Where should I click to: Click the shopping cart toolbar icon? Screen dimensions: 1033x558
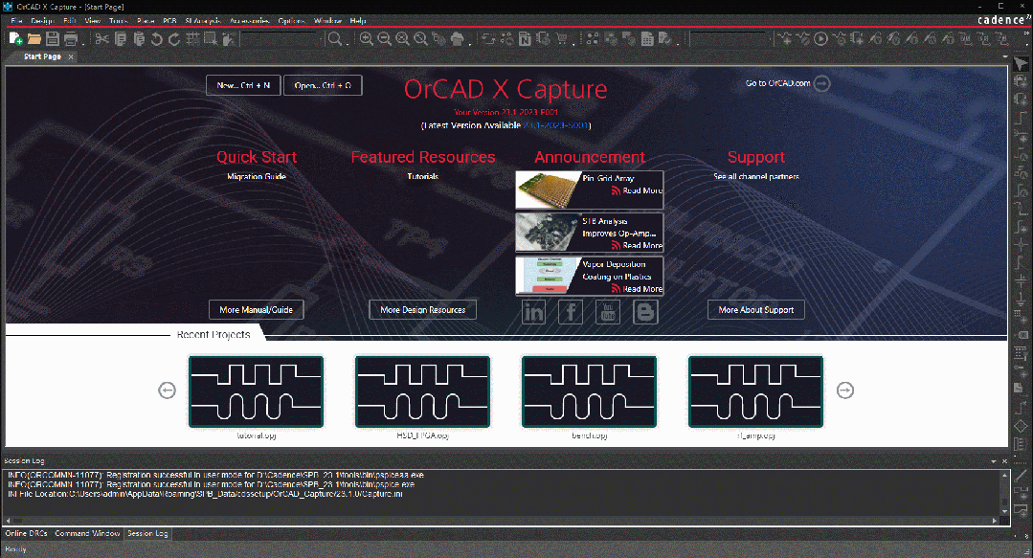coord(562,39)
